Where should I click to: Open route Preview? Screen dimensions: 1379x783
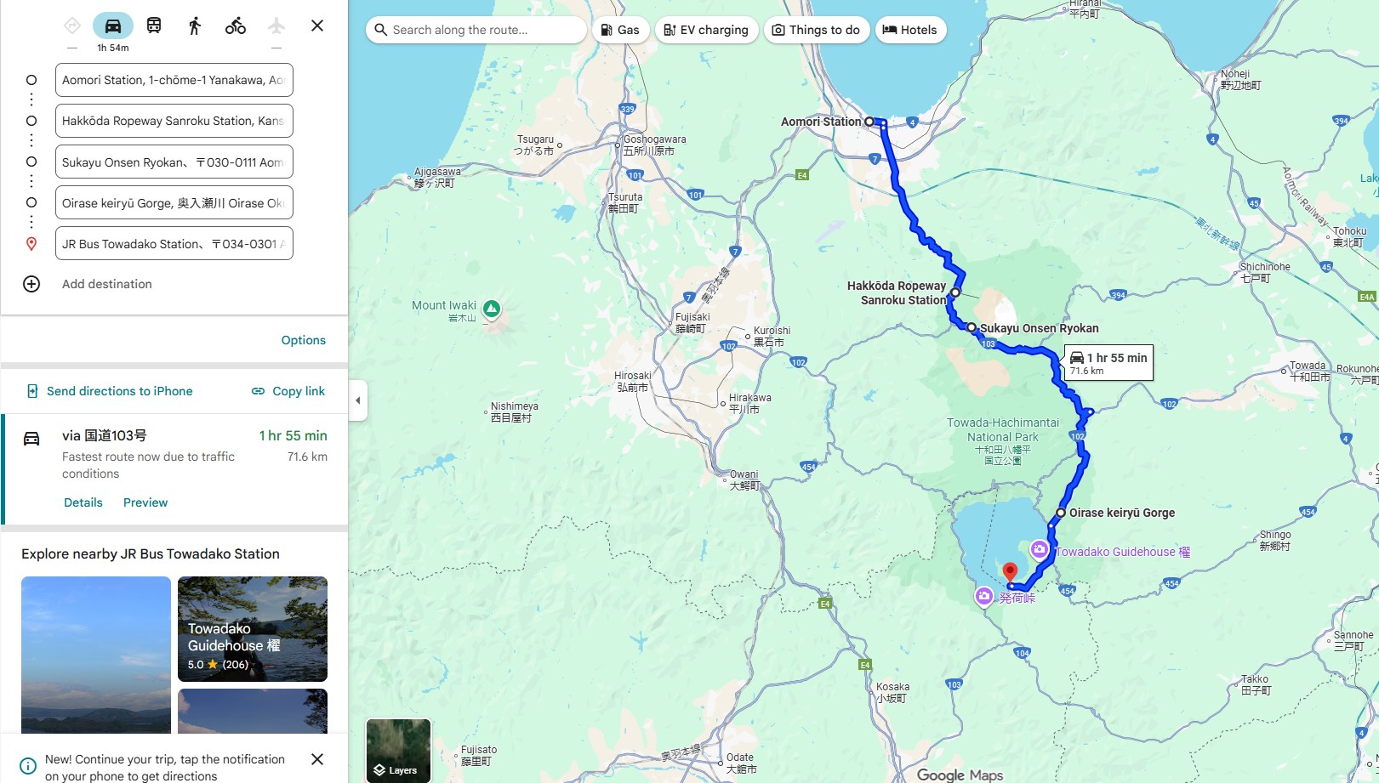pos(145,502)
